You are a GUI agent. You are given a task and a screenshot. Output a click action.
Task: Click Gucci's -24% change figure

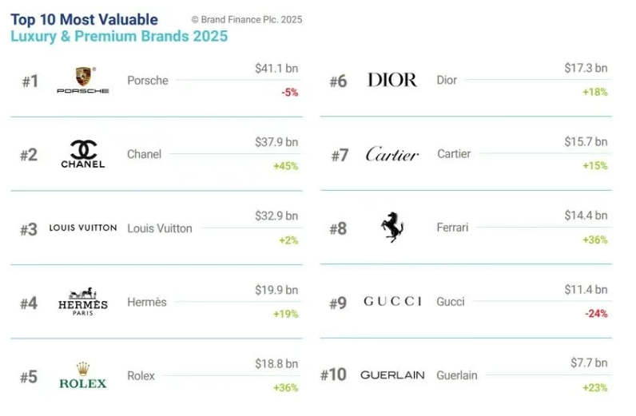pos(595,314)
